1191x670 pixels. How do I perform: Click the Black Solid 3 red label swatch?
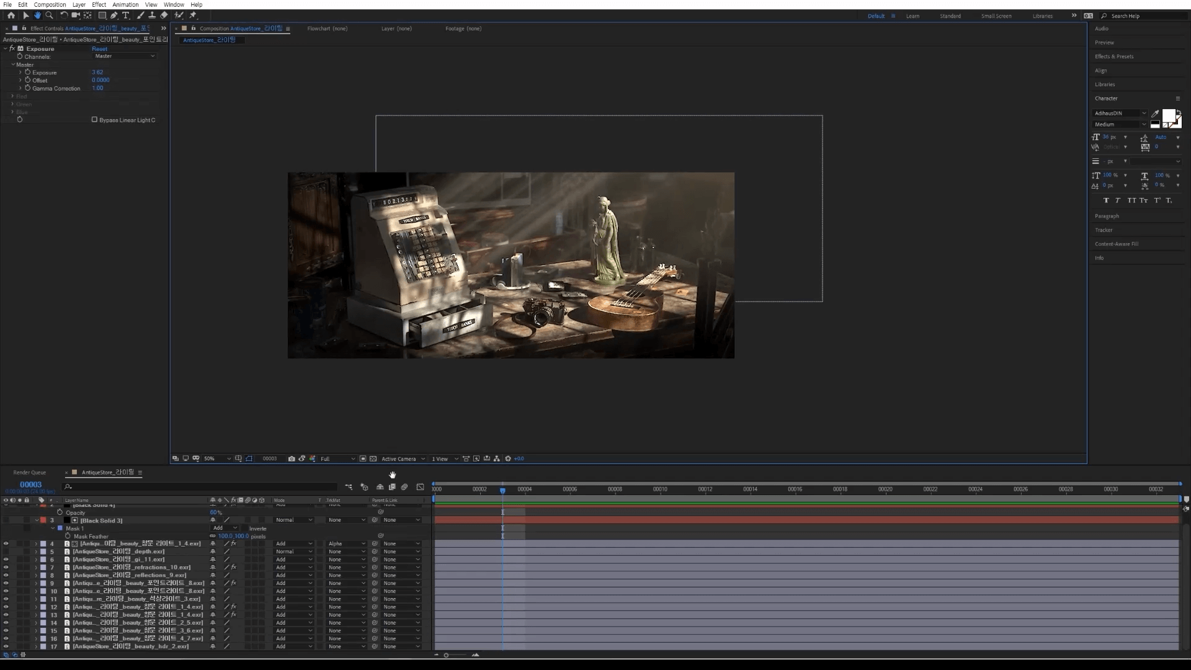point(43,520)
